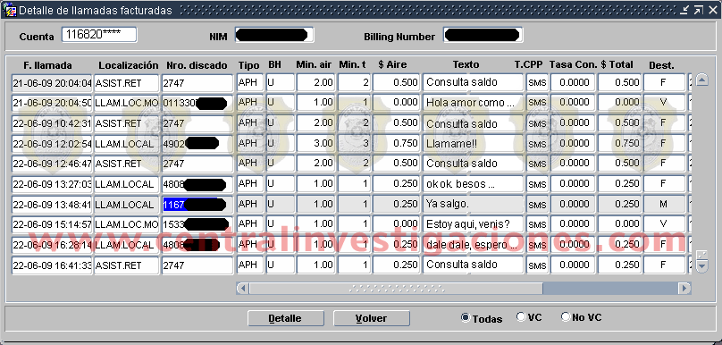Viewport: 722px width, 345px height.
Task: Click the NIM input field
Action: tap(274, 35)
